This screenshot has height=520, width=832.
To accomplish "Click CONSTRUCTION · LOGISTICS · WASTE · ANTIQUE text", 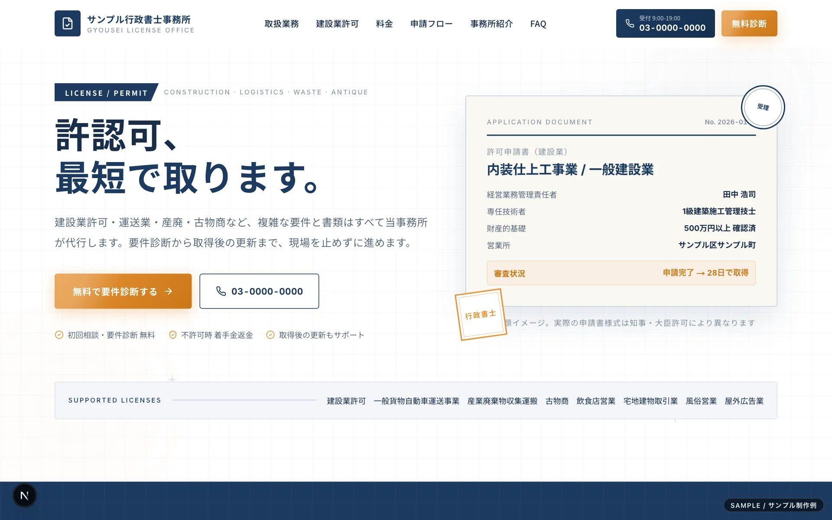I will coord(266,92).
